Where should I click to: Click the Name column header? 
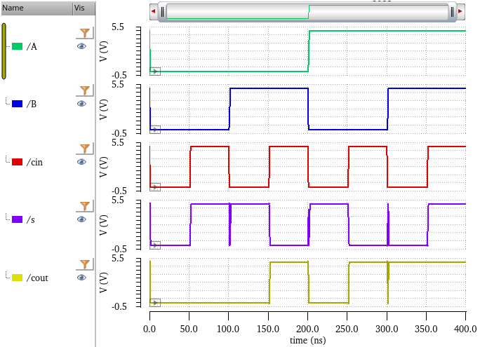(x=36, y=8)
